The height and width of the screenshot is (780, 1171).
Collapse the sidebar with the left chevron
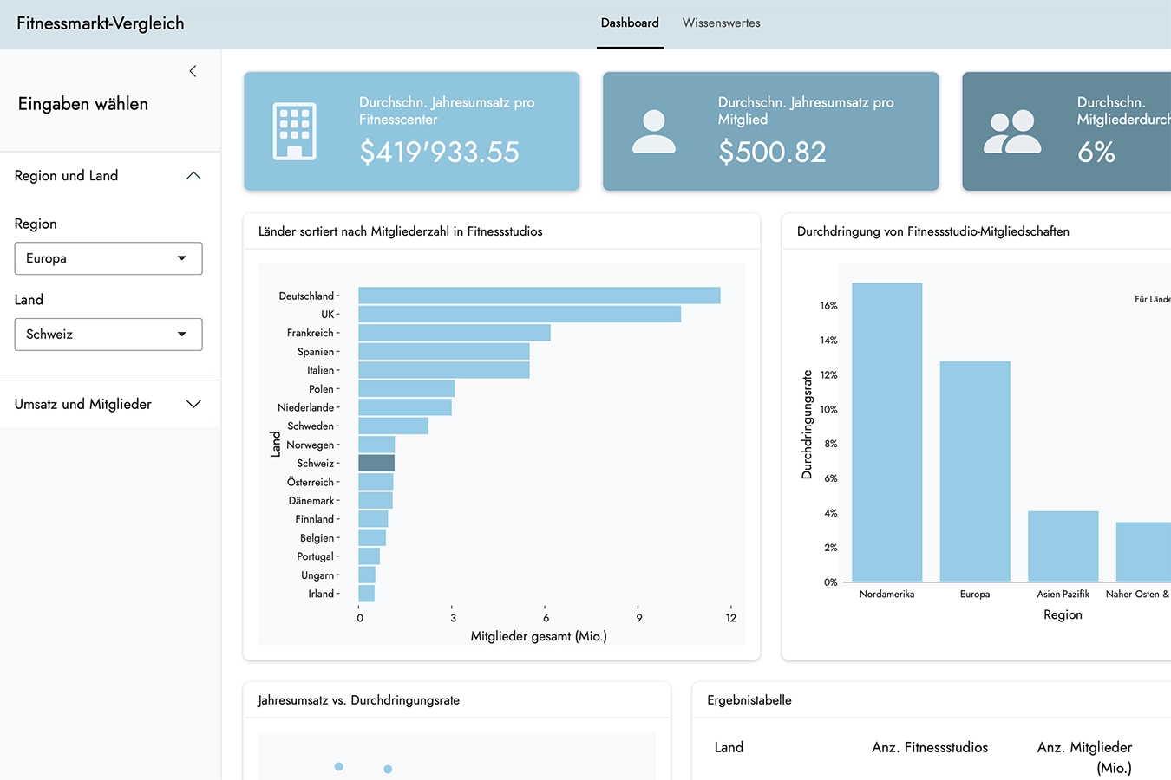(193, 71)
